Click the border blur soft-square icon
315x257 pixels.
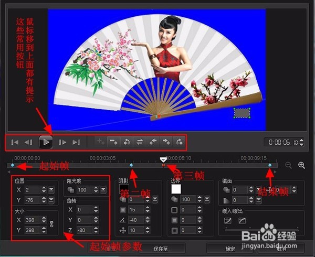[174, 220]
